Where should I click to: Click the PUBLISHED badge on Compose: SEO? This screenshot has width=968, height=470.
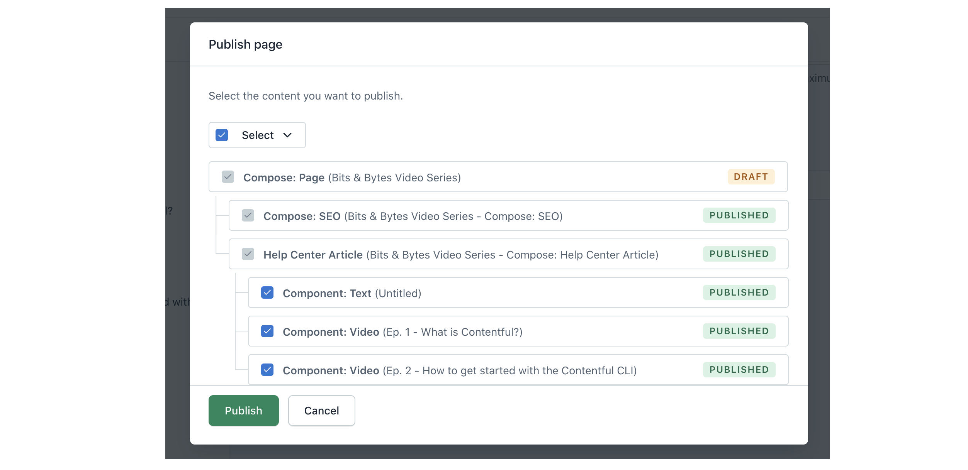click(739, 215)
